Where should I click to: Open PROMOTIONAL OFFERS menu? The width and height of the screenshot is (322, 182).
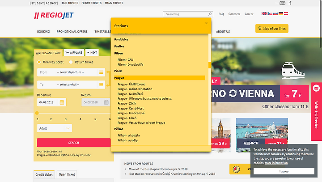72,32
